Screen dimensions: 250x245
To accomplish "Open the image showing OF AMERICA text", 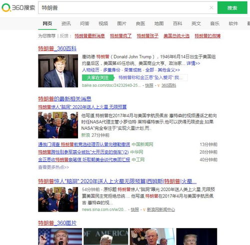I will (x=106, y=237).
